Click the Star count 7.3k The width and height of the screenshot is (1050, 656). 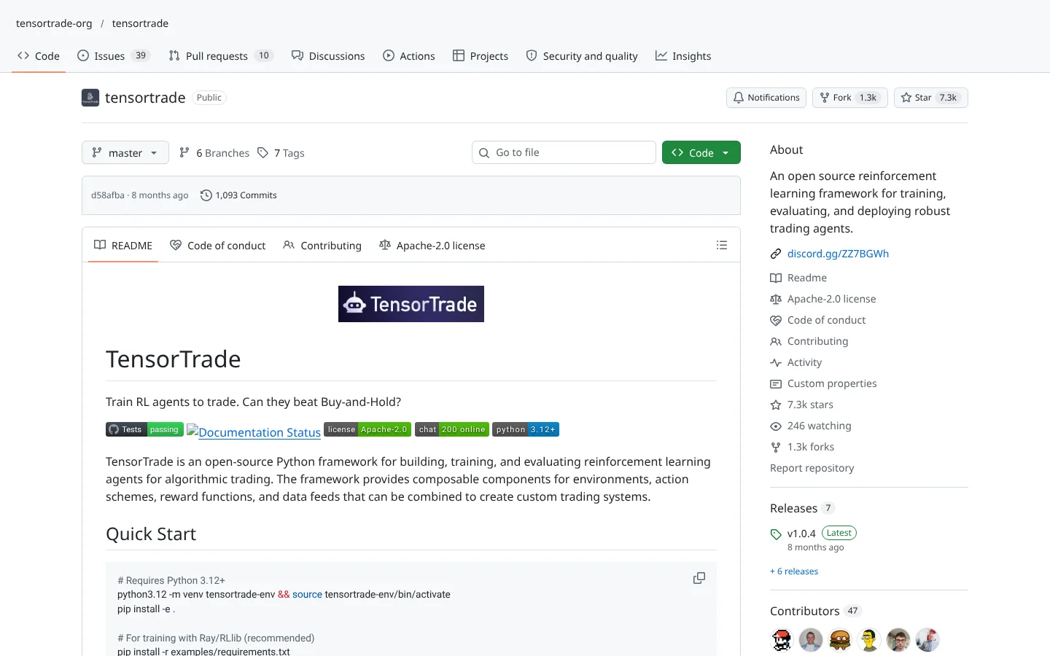click(948, 98)
